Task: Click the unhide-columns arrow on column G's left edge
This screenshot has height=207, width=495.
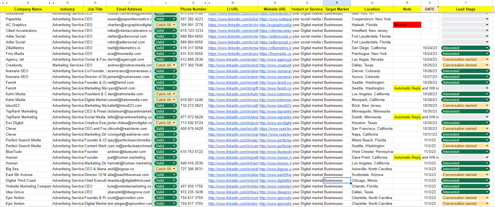Action: 53,3
